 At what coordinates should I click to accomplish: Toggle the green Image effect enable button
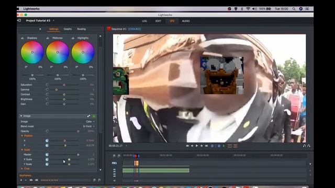point(94,116)
